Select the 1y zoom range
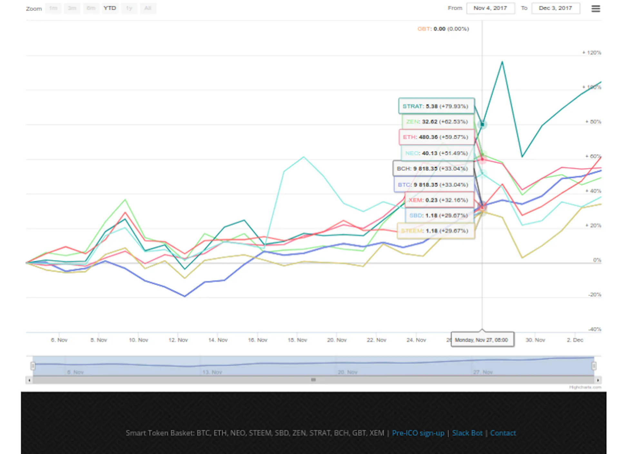This screenshot has width=619, height=454. 129,8
